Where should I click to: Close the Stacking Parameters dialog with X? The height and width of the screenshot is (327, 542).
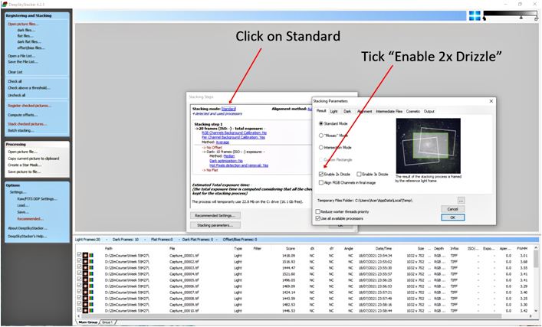point(491,101)
